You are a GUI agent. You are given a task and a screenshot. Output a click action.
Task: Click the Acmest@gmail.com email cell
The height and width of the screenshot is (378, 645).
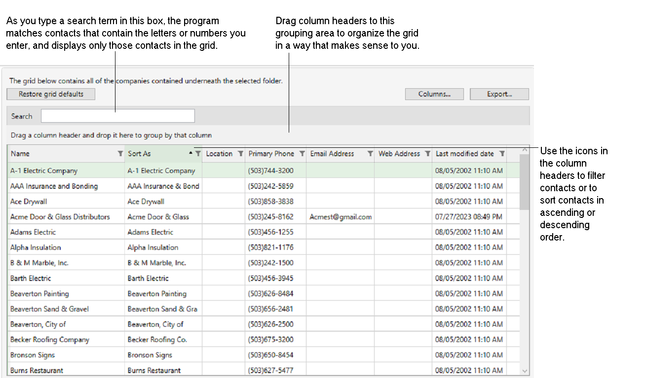(x=341, y=216)
